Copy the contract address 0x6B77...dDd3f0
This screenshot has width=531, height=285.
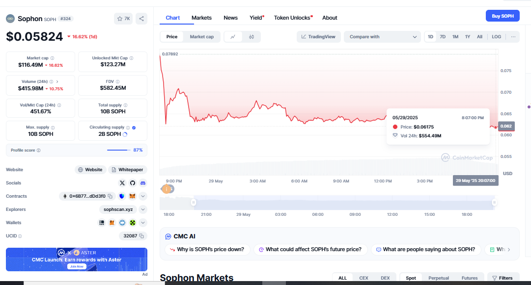tap(110, 196)
